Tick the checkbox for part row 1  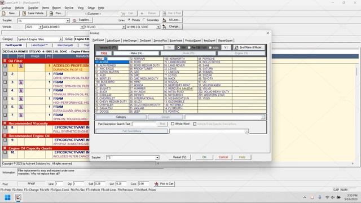[x=5, y=65]
